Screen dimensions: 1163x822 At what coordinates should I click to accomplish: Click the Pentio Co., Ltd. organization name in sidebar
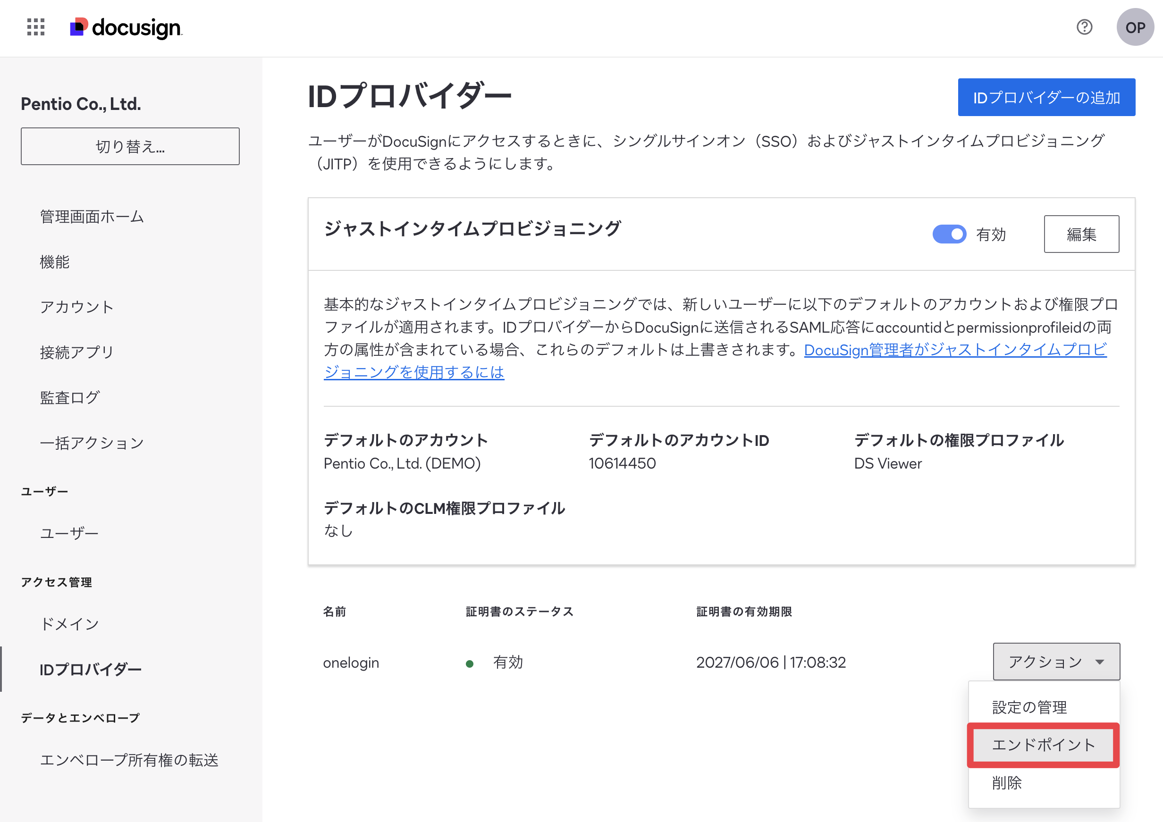click(x=81, y=104)
